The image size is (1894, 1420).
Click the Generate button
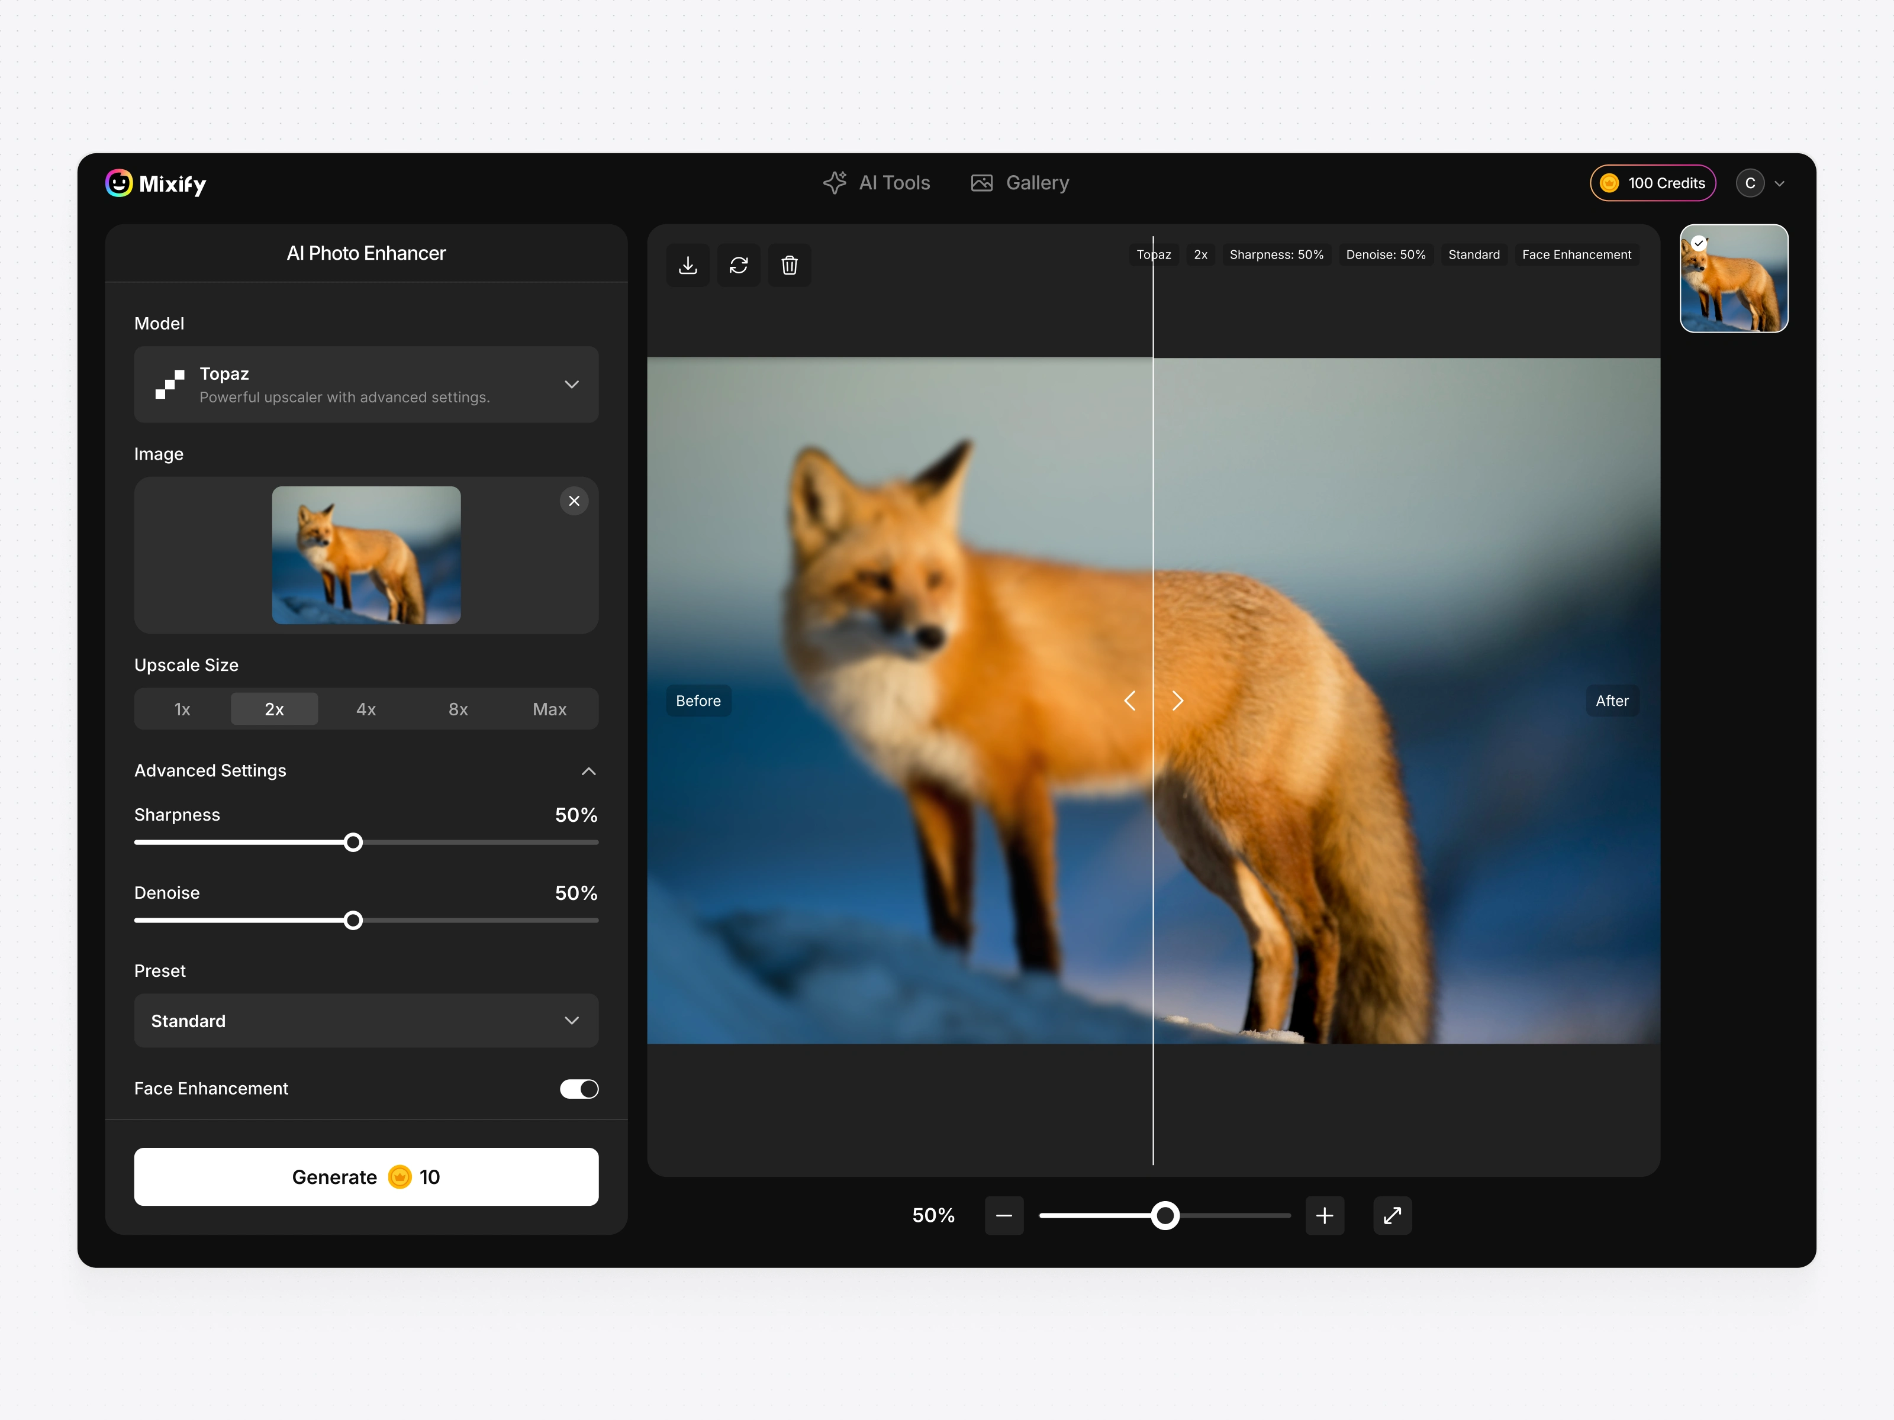tap(366, 1177)
